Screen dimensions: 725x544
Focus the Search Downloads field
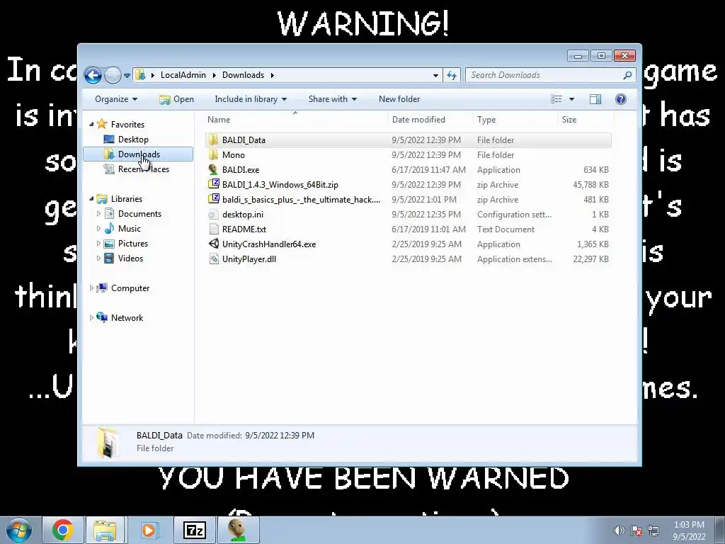(550, 75)
